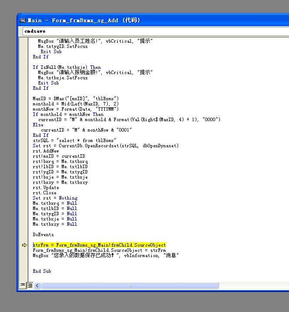
Task: Switch to Procedure View button
Action: [x=23, y=285]
